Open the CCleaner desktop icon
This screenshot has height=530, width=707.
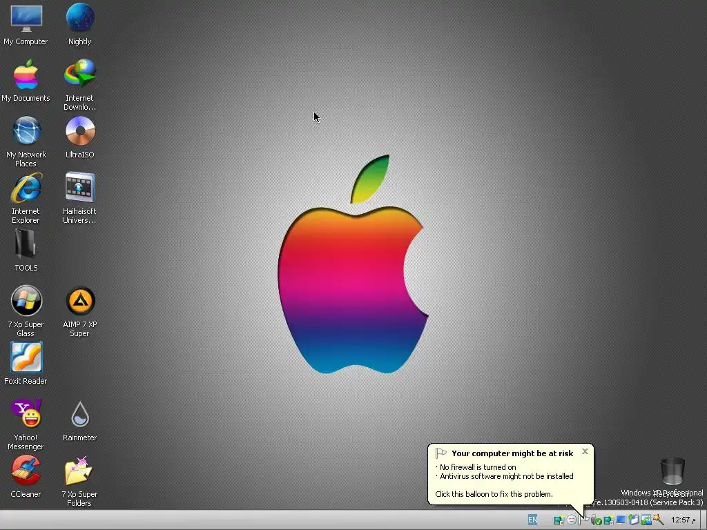(x=26, y=477)
